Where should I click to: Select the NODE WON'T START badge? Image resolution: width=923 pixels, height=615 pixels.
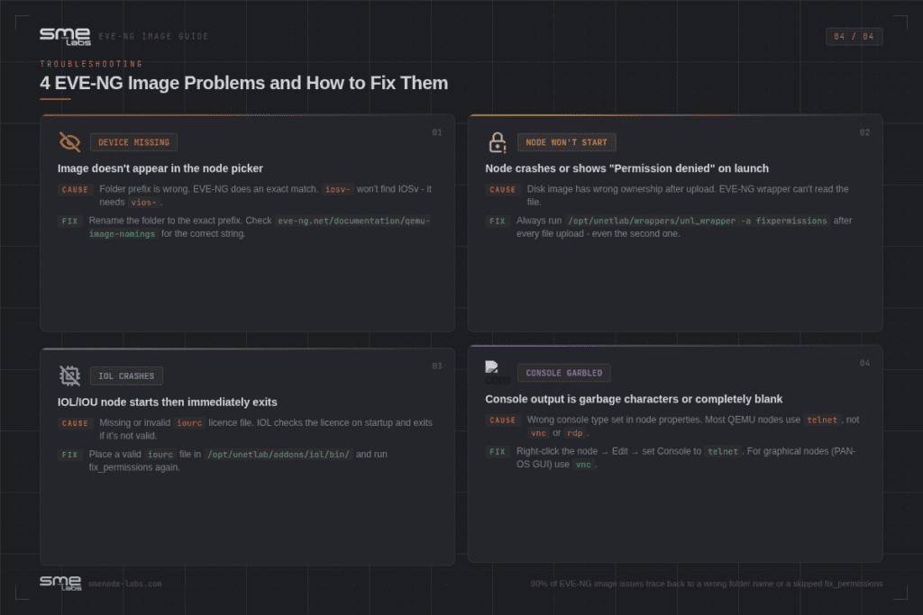coord(566,142)
